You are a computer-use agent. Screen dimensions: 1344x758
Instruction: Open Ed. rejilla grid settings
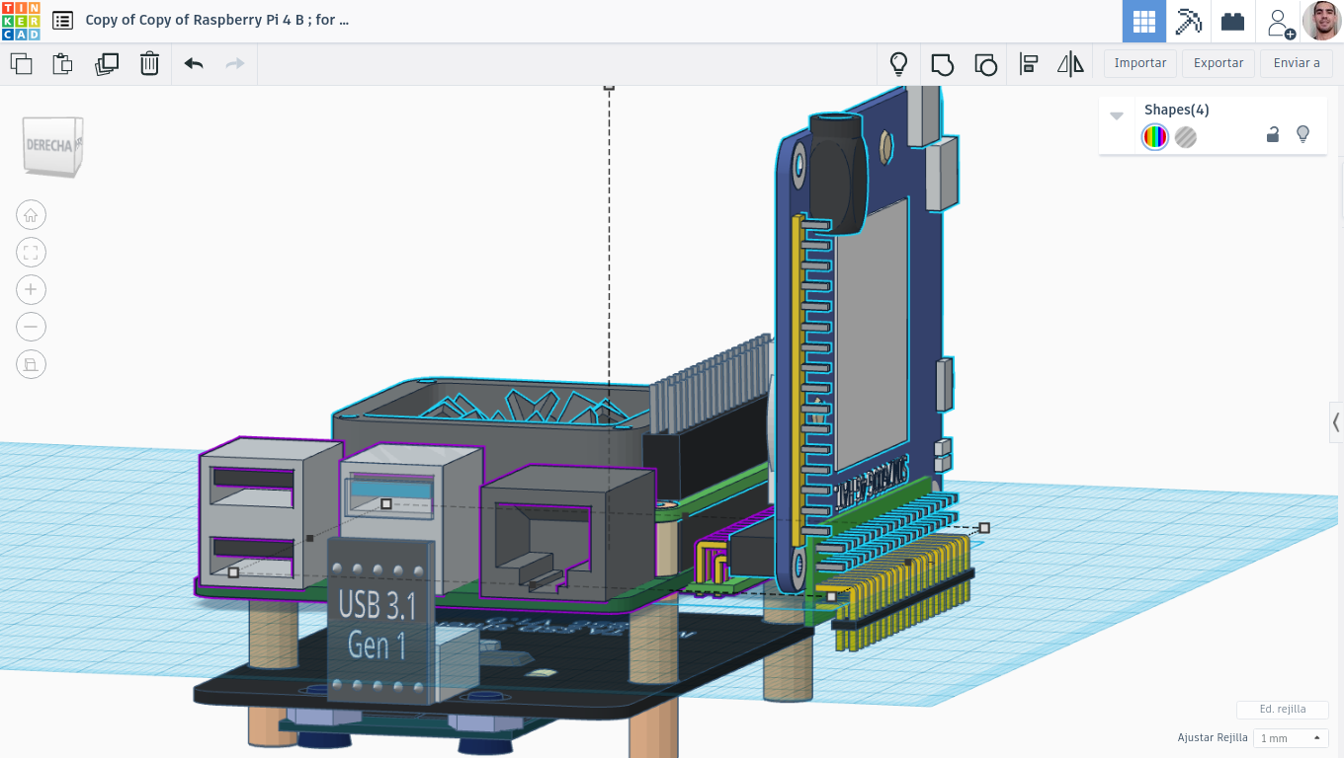pos(1283,710)
